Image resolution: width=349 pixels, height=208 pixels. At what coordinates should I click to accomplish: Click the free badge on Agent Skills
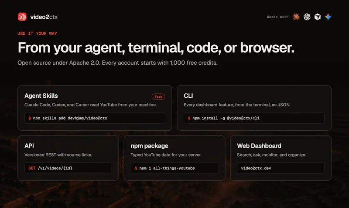pos(158,96)
